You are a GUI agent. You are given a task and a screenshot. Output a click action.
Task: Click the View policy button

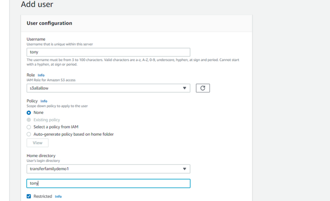pyautogui.click(x=38, y=143)
